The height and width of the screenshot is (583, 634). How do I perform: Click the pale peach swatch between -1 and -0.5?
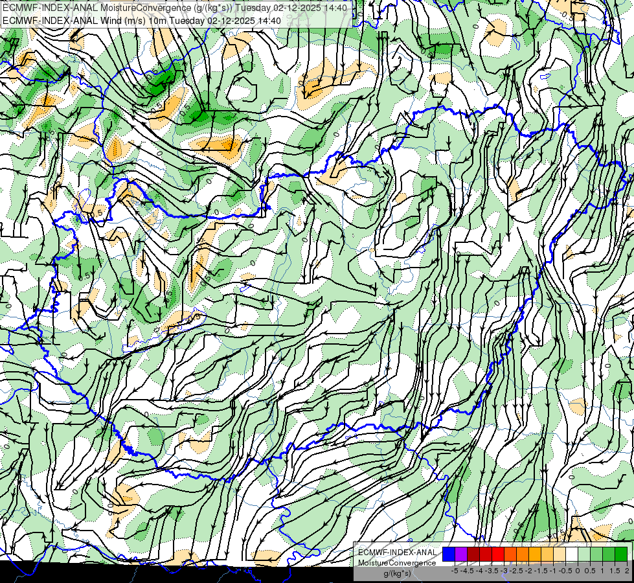(560, 554)
